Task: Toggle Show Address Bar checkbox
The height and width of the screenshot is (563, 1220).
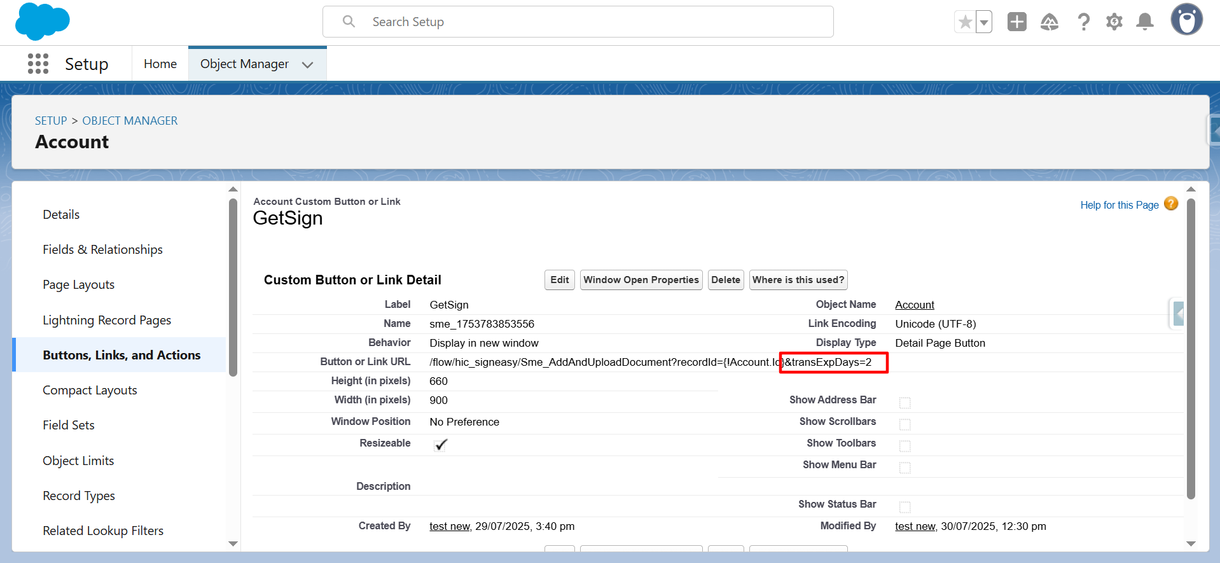Action: (x=905, y=403)
